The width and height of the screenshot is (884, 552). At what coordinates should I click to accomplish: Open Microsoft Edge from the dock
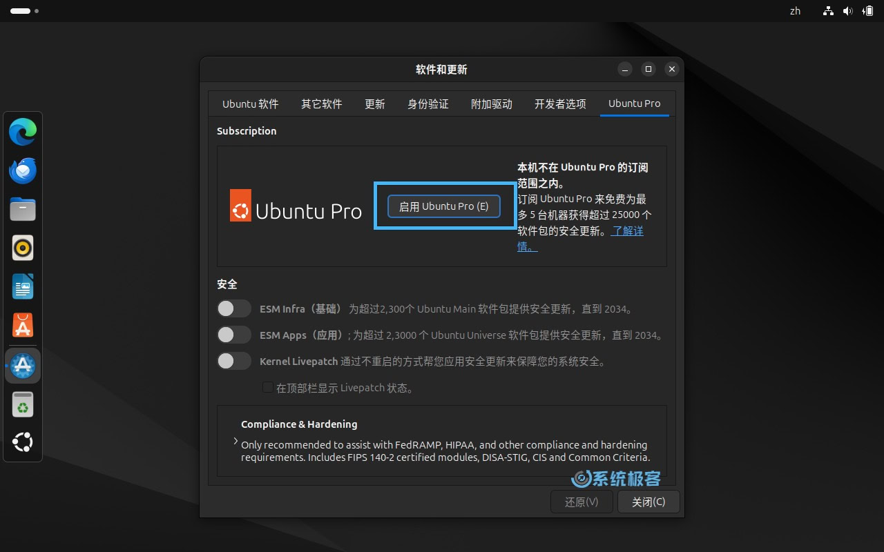coord(23,132)
